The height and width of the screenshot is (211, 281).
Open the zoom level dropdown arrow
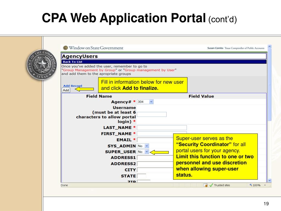click(265, 185)
